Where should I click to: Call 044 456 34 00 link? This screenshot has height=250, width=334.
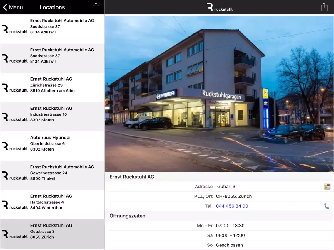[232, 206]
